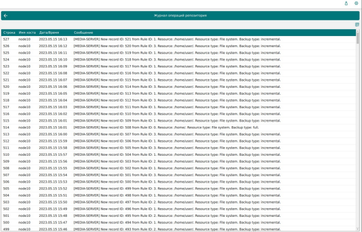Select log row 509 with Rule ID 2
This screenshot has height=232, width=362.
[x=178, y=162]
